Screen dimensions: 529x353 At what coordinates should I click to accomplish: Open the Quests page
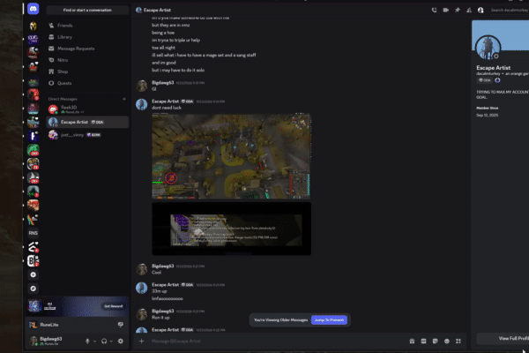[87, 83]
